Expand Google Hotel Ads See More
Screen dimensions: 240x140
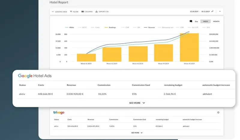(x=137, y=103)
